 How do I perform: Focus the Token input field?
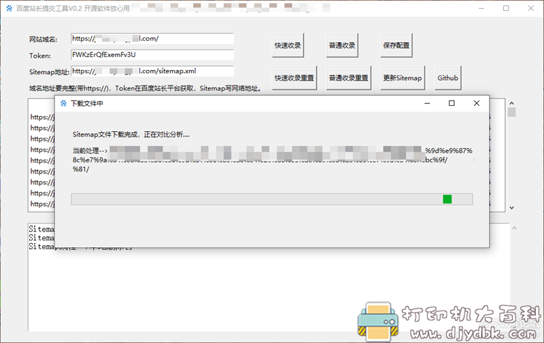point(152,55)
